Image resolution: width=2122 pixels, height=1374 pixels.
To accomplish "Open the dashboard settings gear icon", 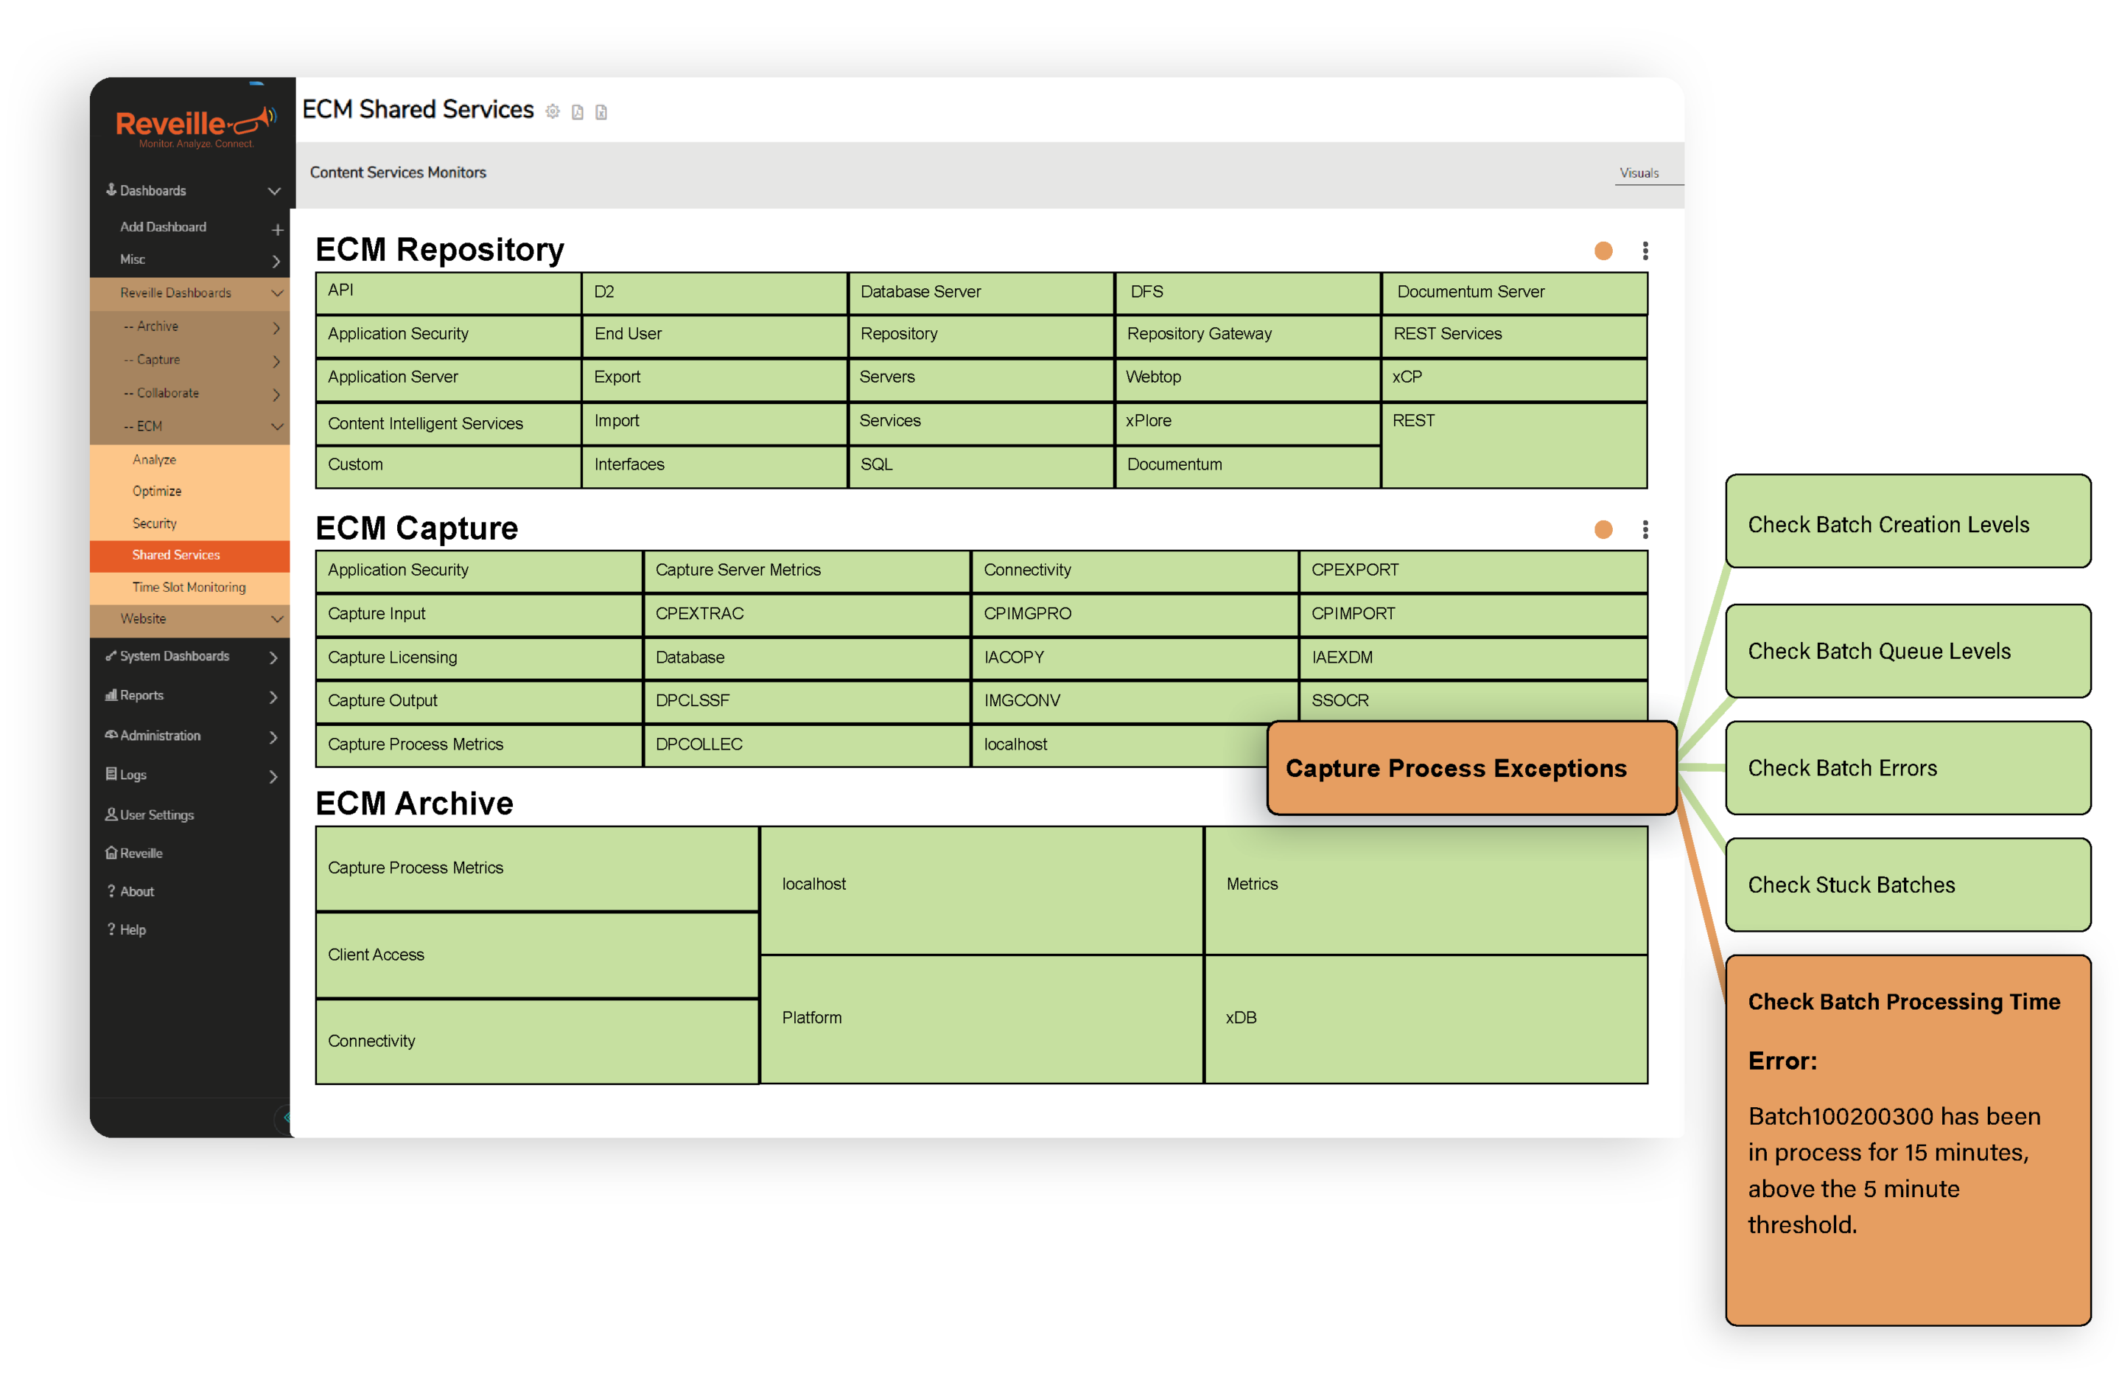I will [553, 111].
